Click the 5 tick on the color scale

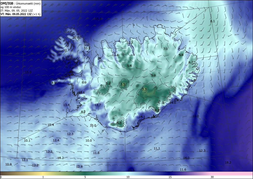click(85, 177)
